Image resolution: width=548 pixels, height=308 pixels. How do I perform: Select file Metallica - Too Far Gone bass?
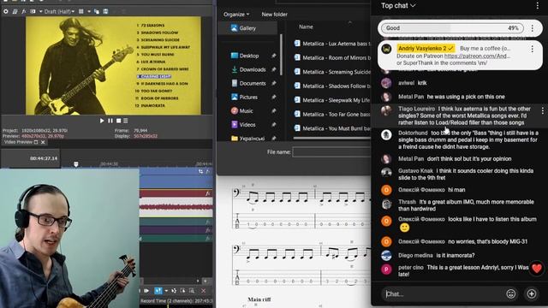coord(332,114)
